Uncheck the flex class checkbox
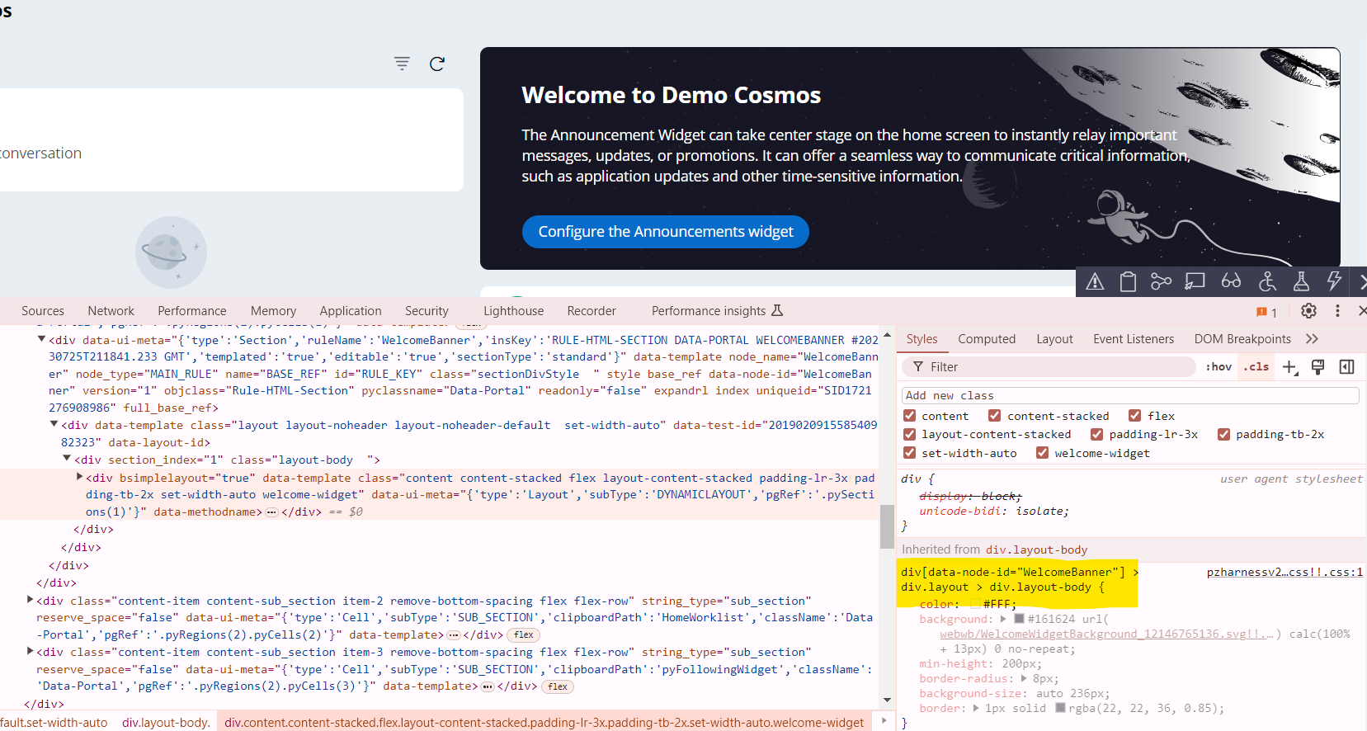Image resolution: width=1367 pixels, height=731 pixels. point(1135,416)
